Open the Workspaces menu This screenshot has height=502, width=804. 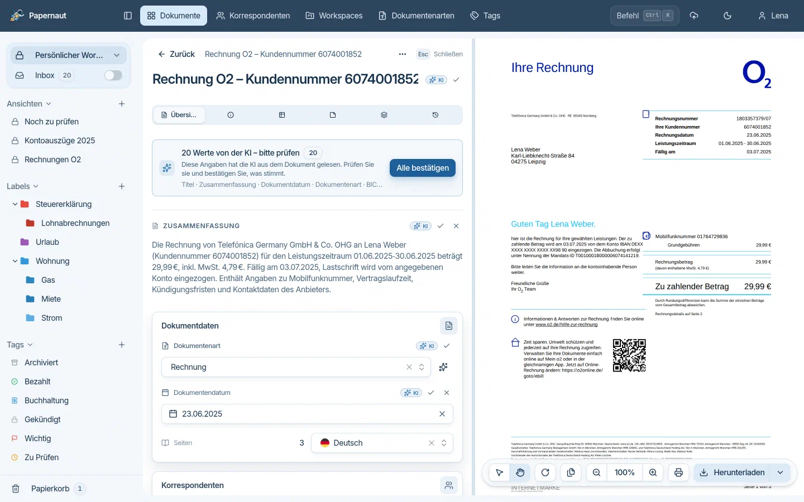click(334, 16)
